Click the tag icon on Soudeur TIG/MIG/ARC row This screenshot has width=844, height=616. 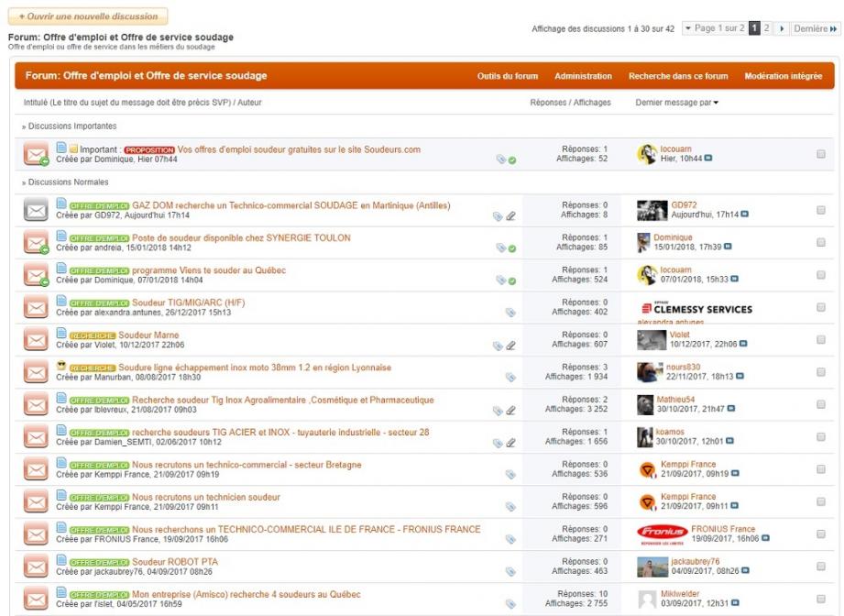coord(510,313)
